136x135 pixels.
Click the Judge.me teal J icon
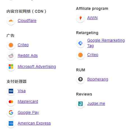pos(80,104)
